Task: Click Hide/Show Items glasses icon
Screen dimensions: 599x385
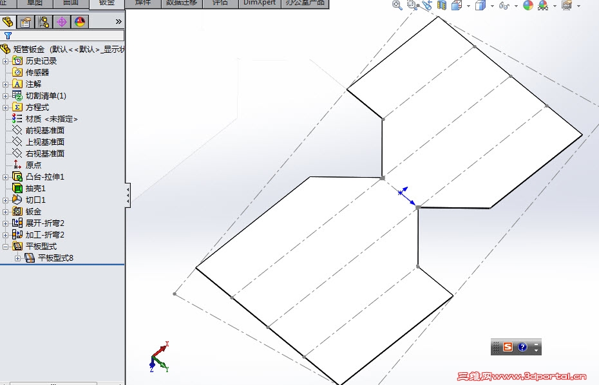Action: (x=504, y=5)
